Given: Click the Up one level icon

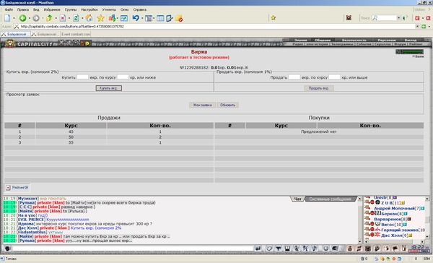Looking at the screenshot, I should pyautogui.click(x=49, y=18).
